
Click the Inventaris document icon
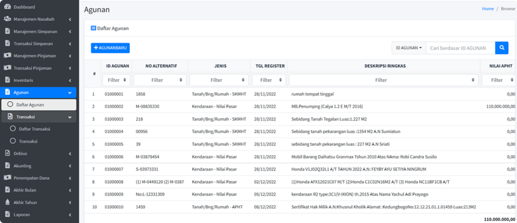[7, 80]
